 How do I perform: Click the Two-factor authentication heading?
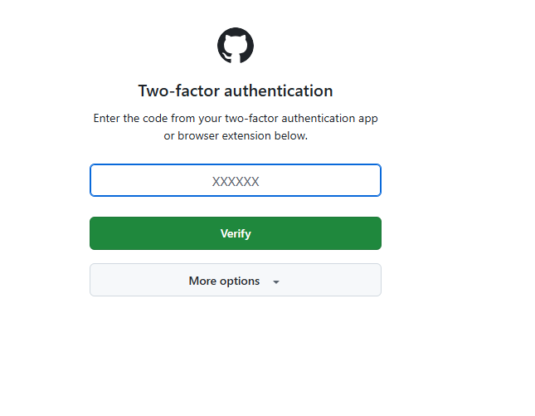(x=236, y=91)
